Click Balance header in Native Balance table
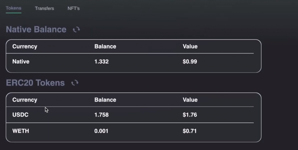 pyautogui.click(x=105, y=46)
